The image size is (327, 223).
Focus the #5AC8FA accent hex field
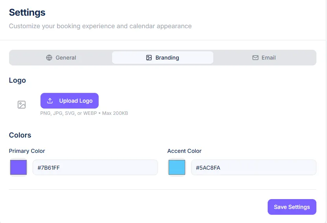pyautogui.click(x=254, y=167)
